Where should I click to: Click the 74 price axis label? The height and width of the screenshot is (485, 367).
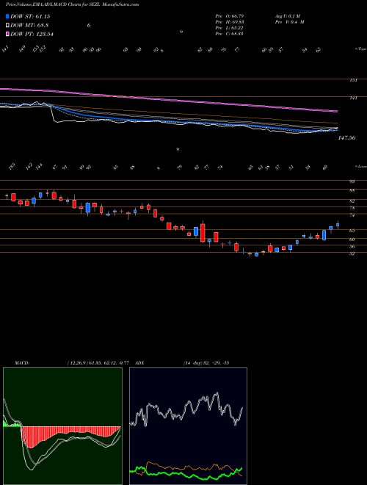coord(352,215)
